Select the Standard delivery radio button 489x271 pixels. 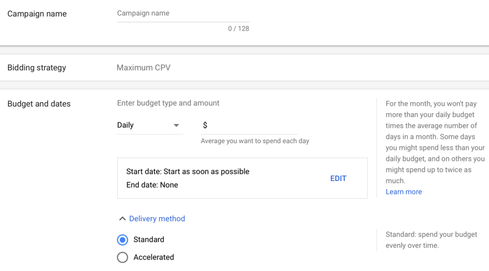123,240
